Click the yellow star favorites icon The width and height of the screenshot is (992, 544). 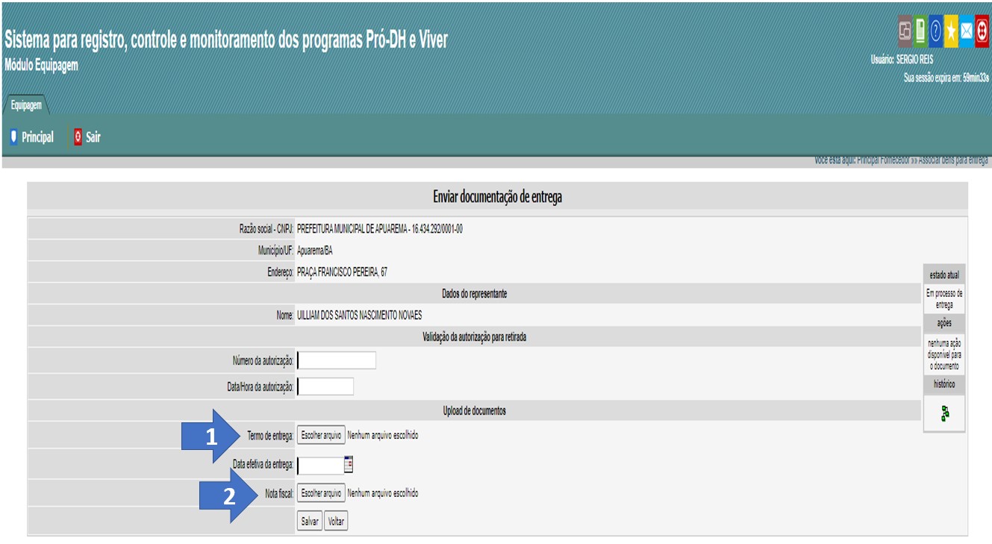coord(951,31)
